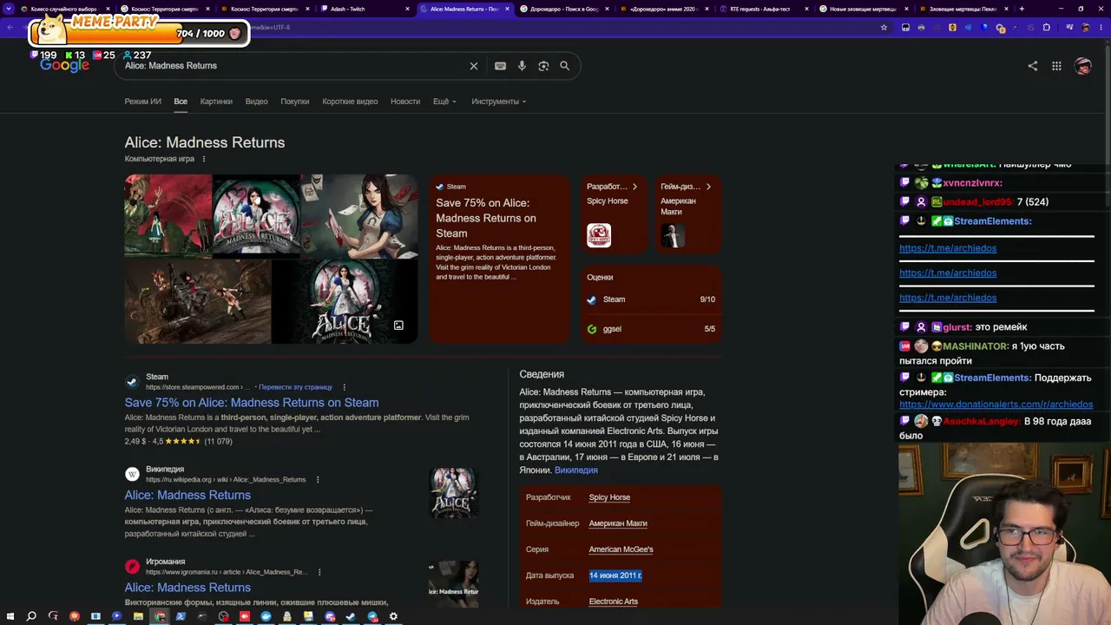1111x625 pixels.
Task: Open Steam from the taskbar
Action: click(x=351, y=616)
